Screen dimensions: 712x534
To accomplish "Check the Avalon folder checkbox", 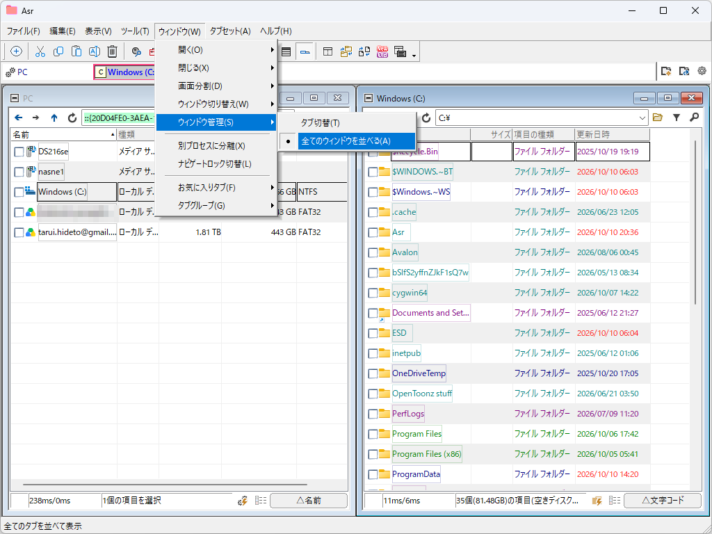I will click(x=373, y=252).
